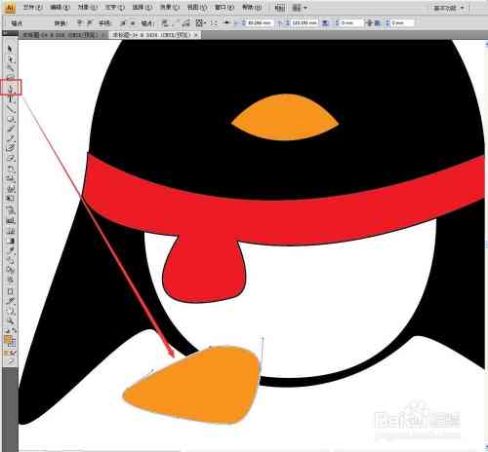
Task: Open the 窗口(W) menu
Action: [224, 8]
